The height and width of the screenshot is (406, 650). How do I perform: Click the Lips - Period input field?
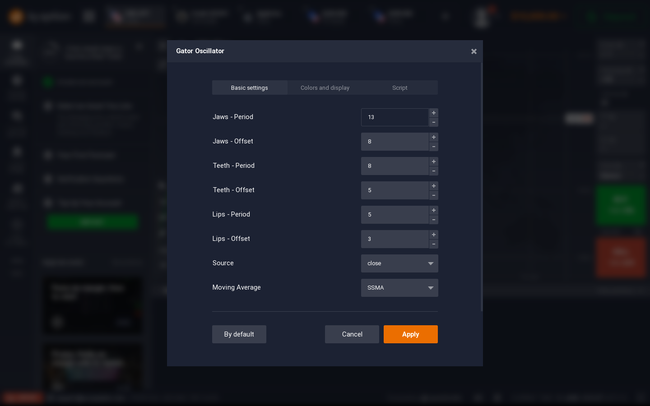coord(395,215)
